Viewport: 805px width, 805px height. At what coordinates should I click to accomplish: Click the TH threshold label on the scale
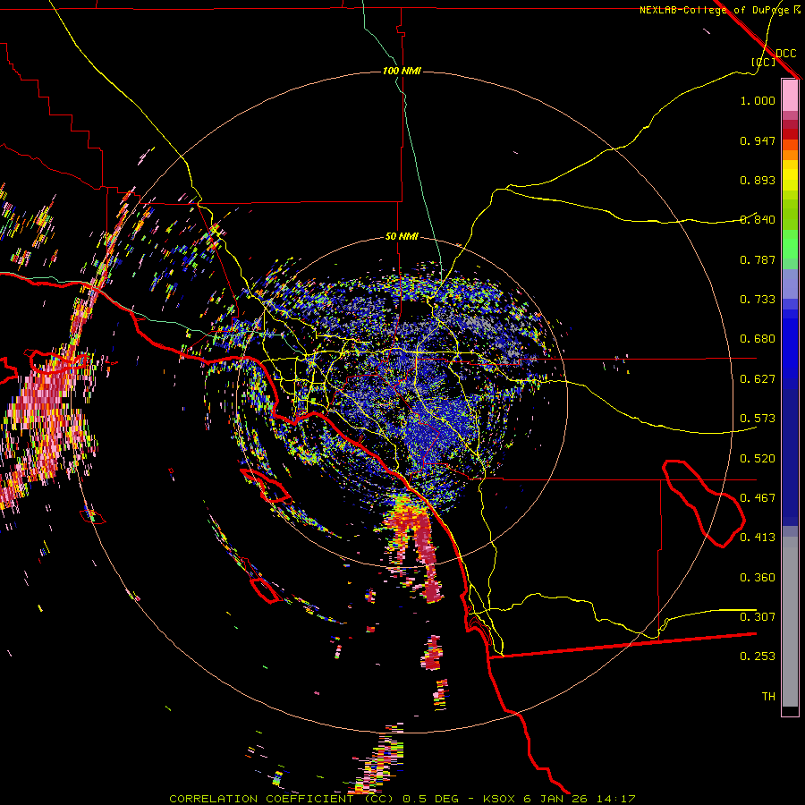click(768, 697)
